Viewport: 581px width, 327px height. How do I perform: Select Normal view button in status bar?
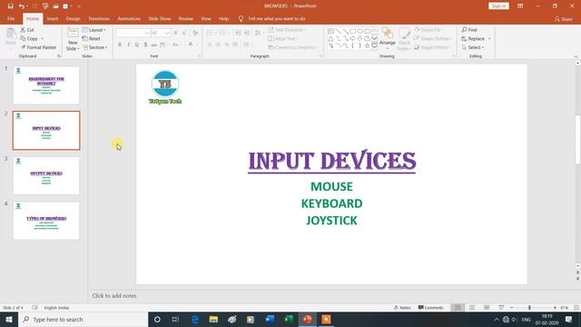[458, 308]
